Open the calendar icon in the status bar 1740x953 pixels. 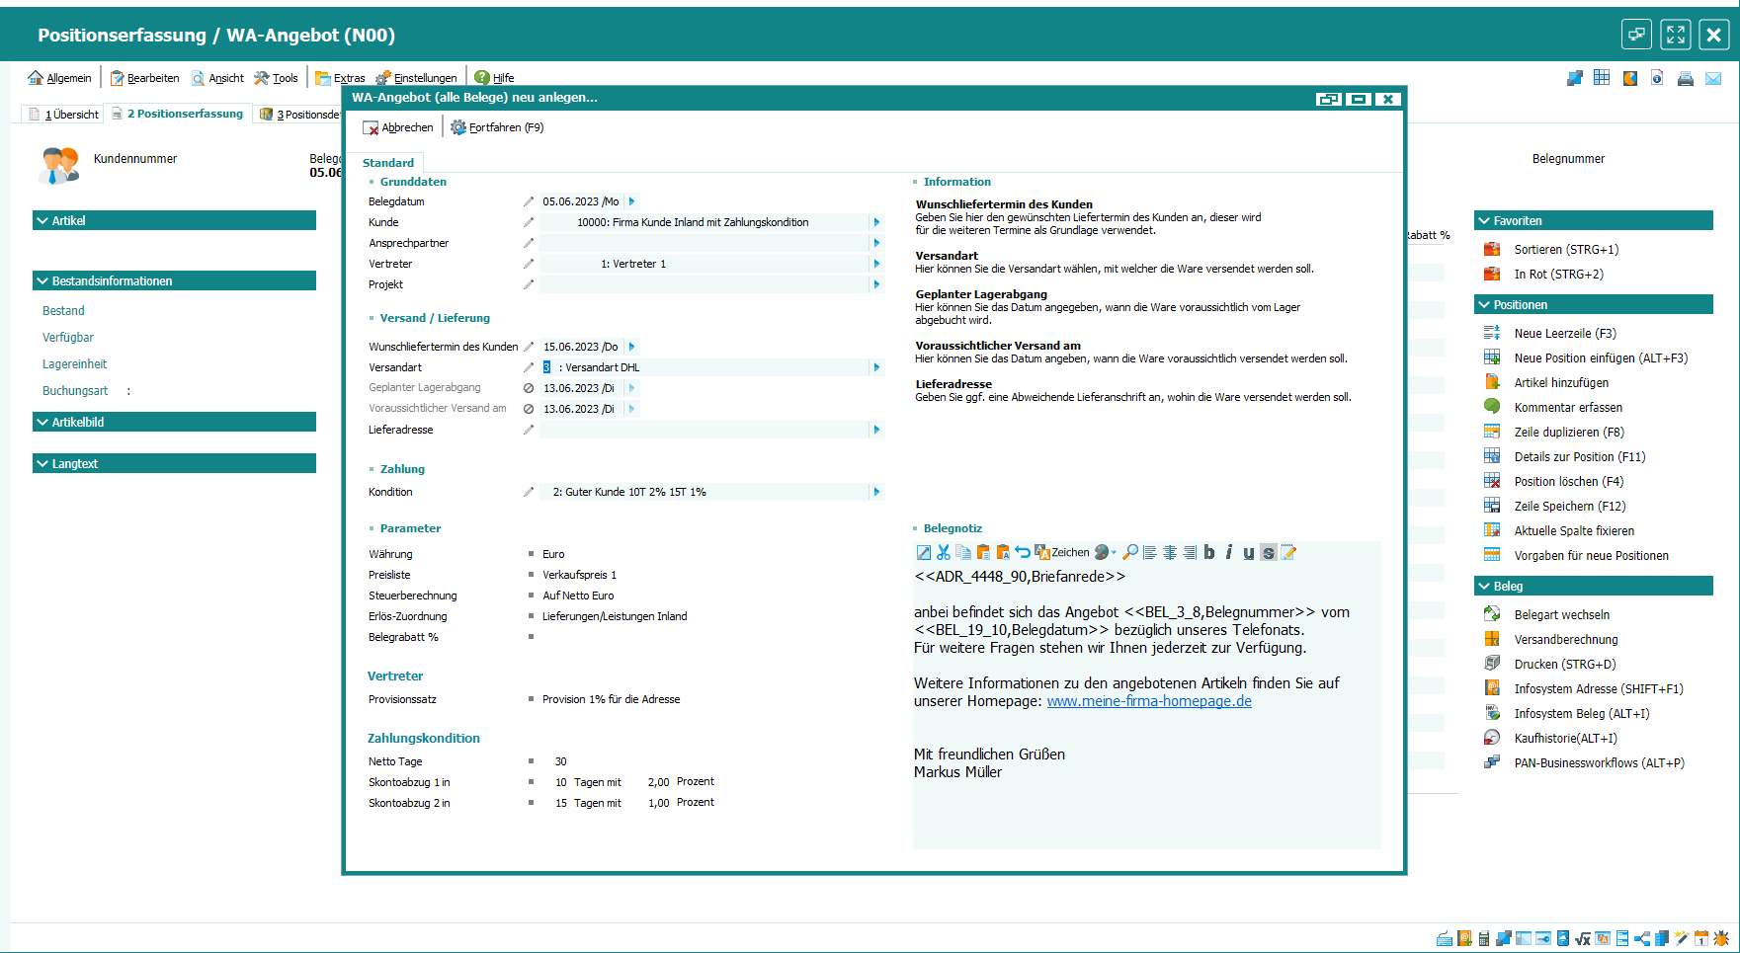[x=1701, y=939]
